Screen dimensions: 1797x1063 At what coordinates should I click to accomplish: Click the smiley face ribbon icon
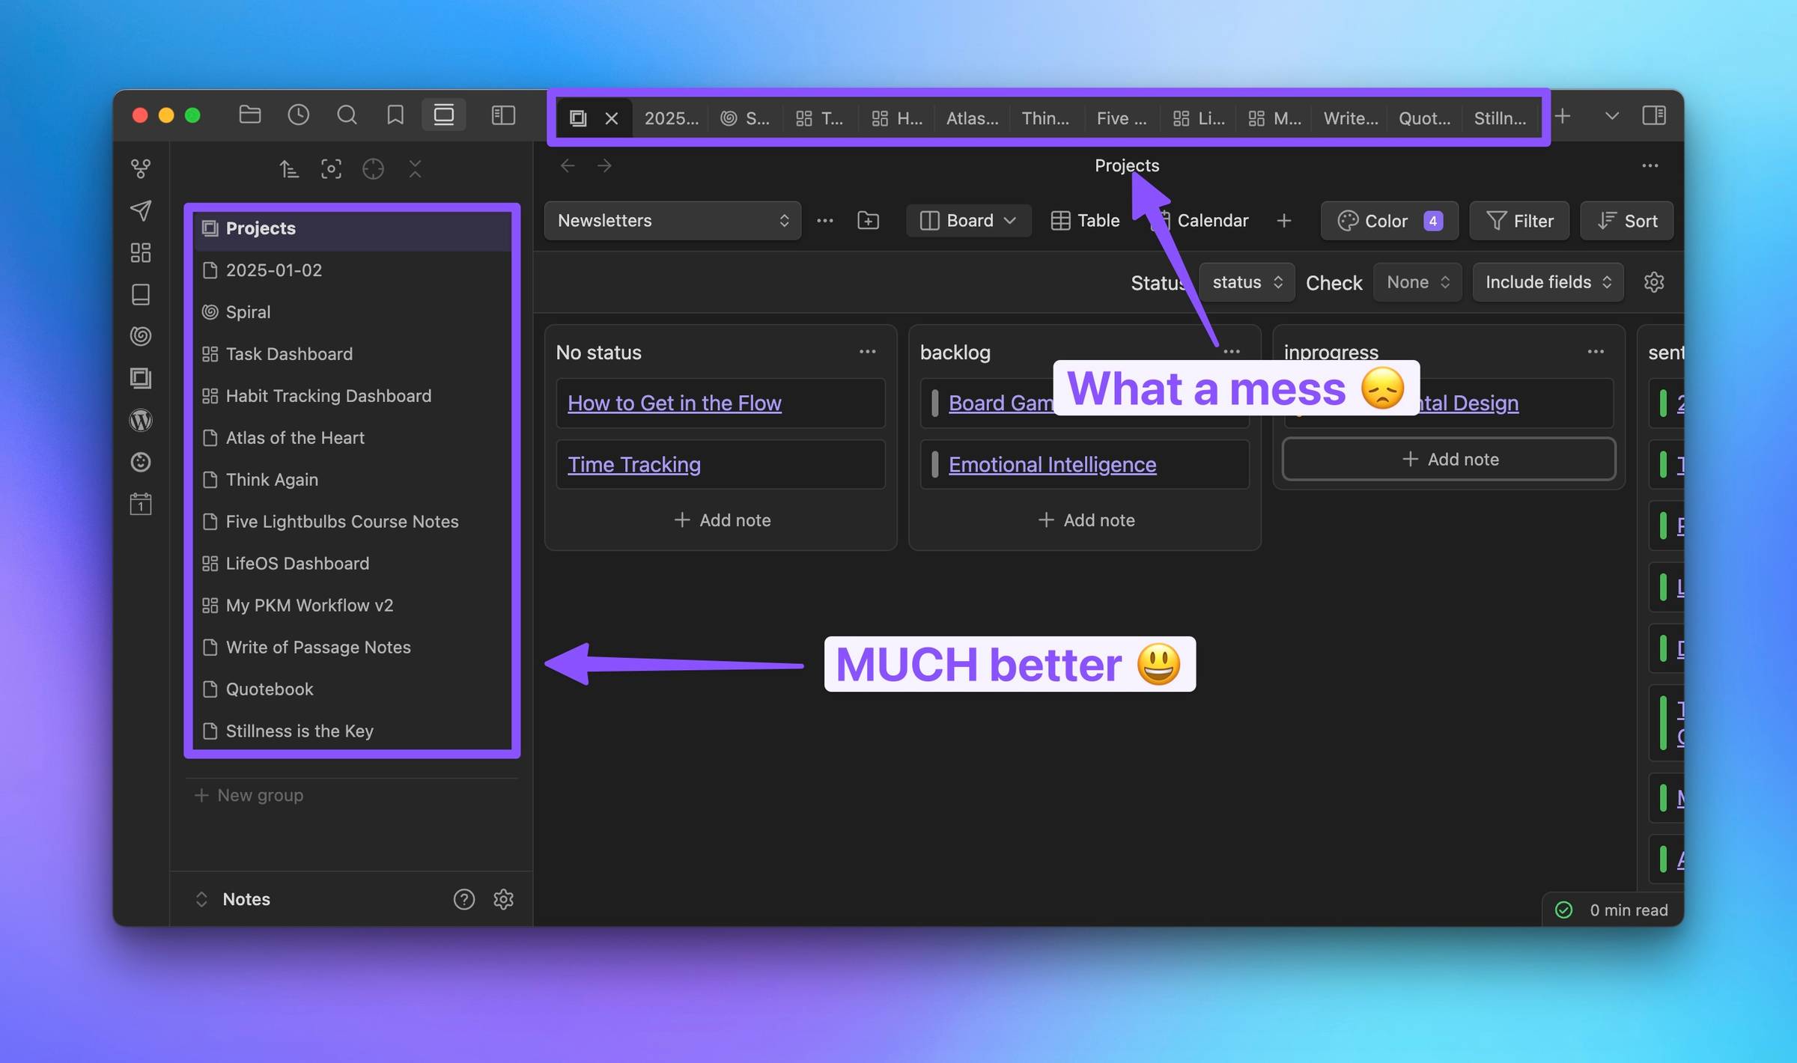[x=141, y=462]
